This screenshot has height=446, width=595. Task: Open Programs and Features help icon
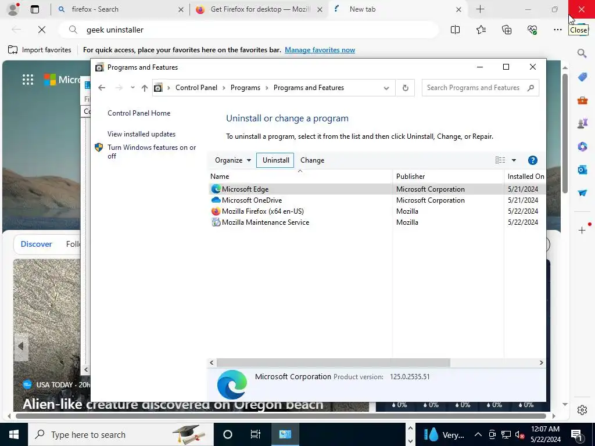click(533, 160)
